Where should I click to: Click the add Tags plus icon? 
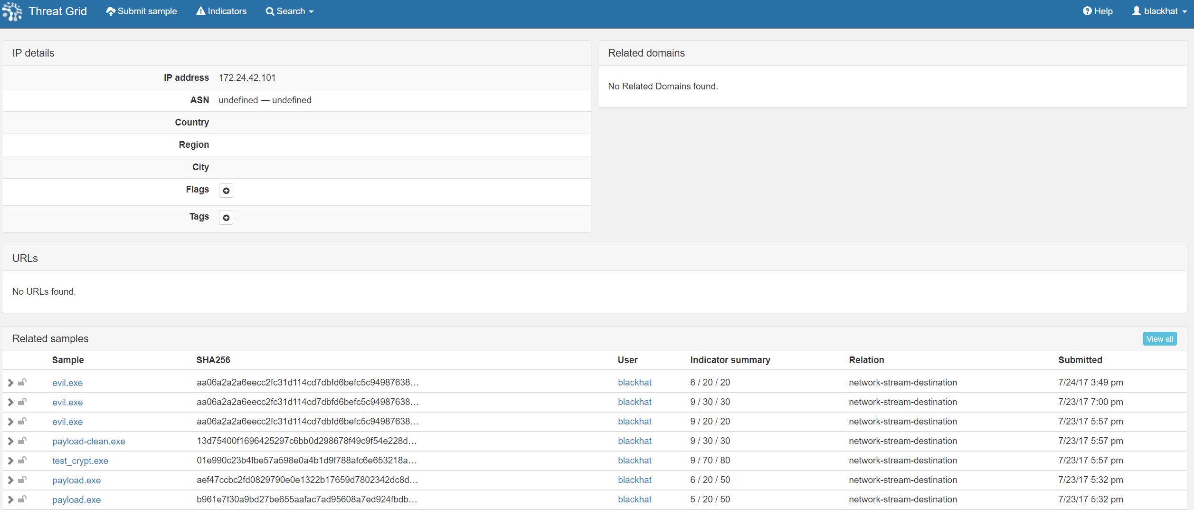coord(226,218)
